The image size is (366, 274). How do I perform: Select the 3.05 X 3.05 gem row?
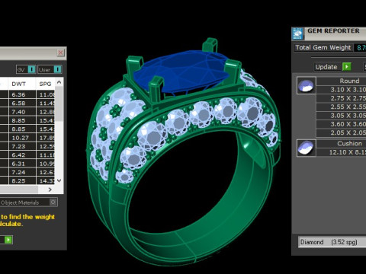click(x=342, y=116)
